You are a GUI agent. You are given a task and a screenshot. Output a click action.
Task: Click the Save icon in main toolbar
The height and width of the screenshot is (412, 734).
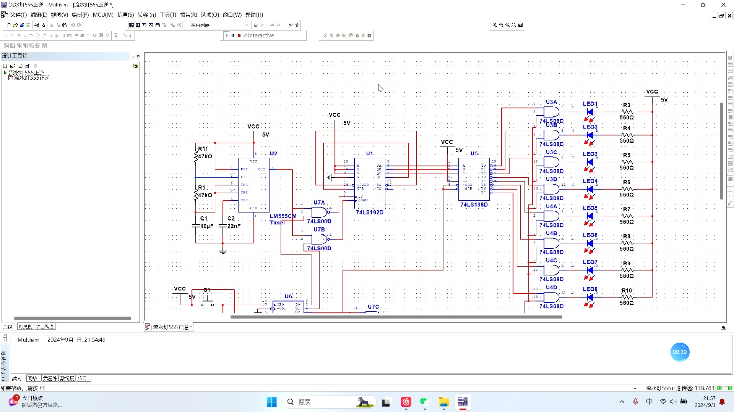click(28, 25)
